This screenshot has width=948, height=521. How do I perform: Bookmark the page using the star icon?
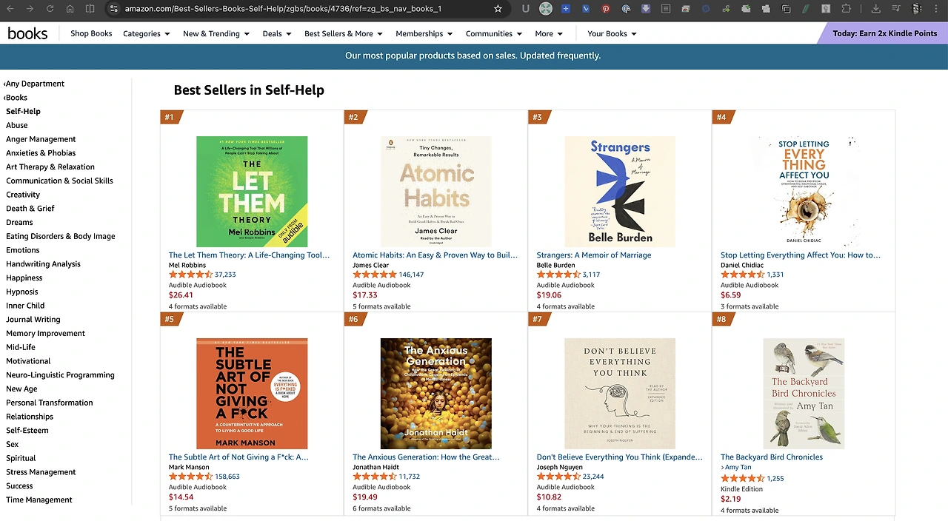click(x=498, y=8)
